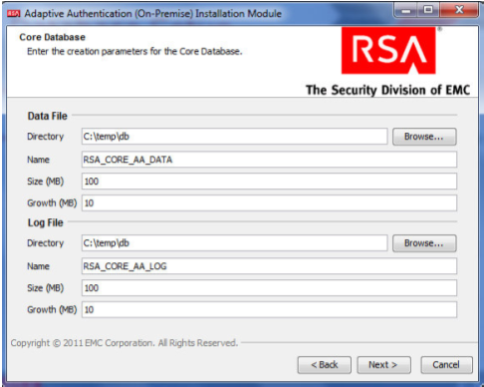Click the 'Enter the creation parameters' description

coord(134,51)
